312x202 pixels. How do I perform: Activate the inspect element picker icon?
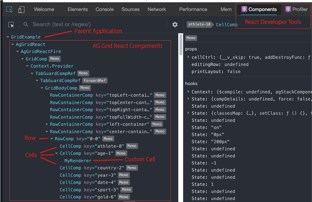pyautogui.click(x=9, y=9)
